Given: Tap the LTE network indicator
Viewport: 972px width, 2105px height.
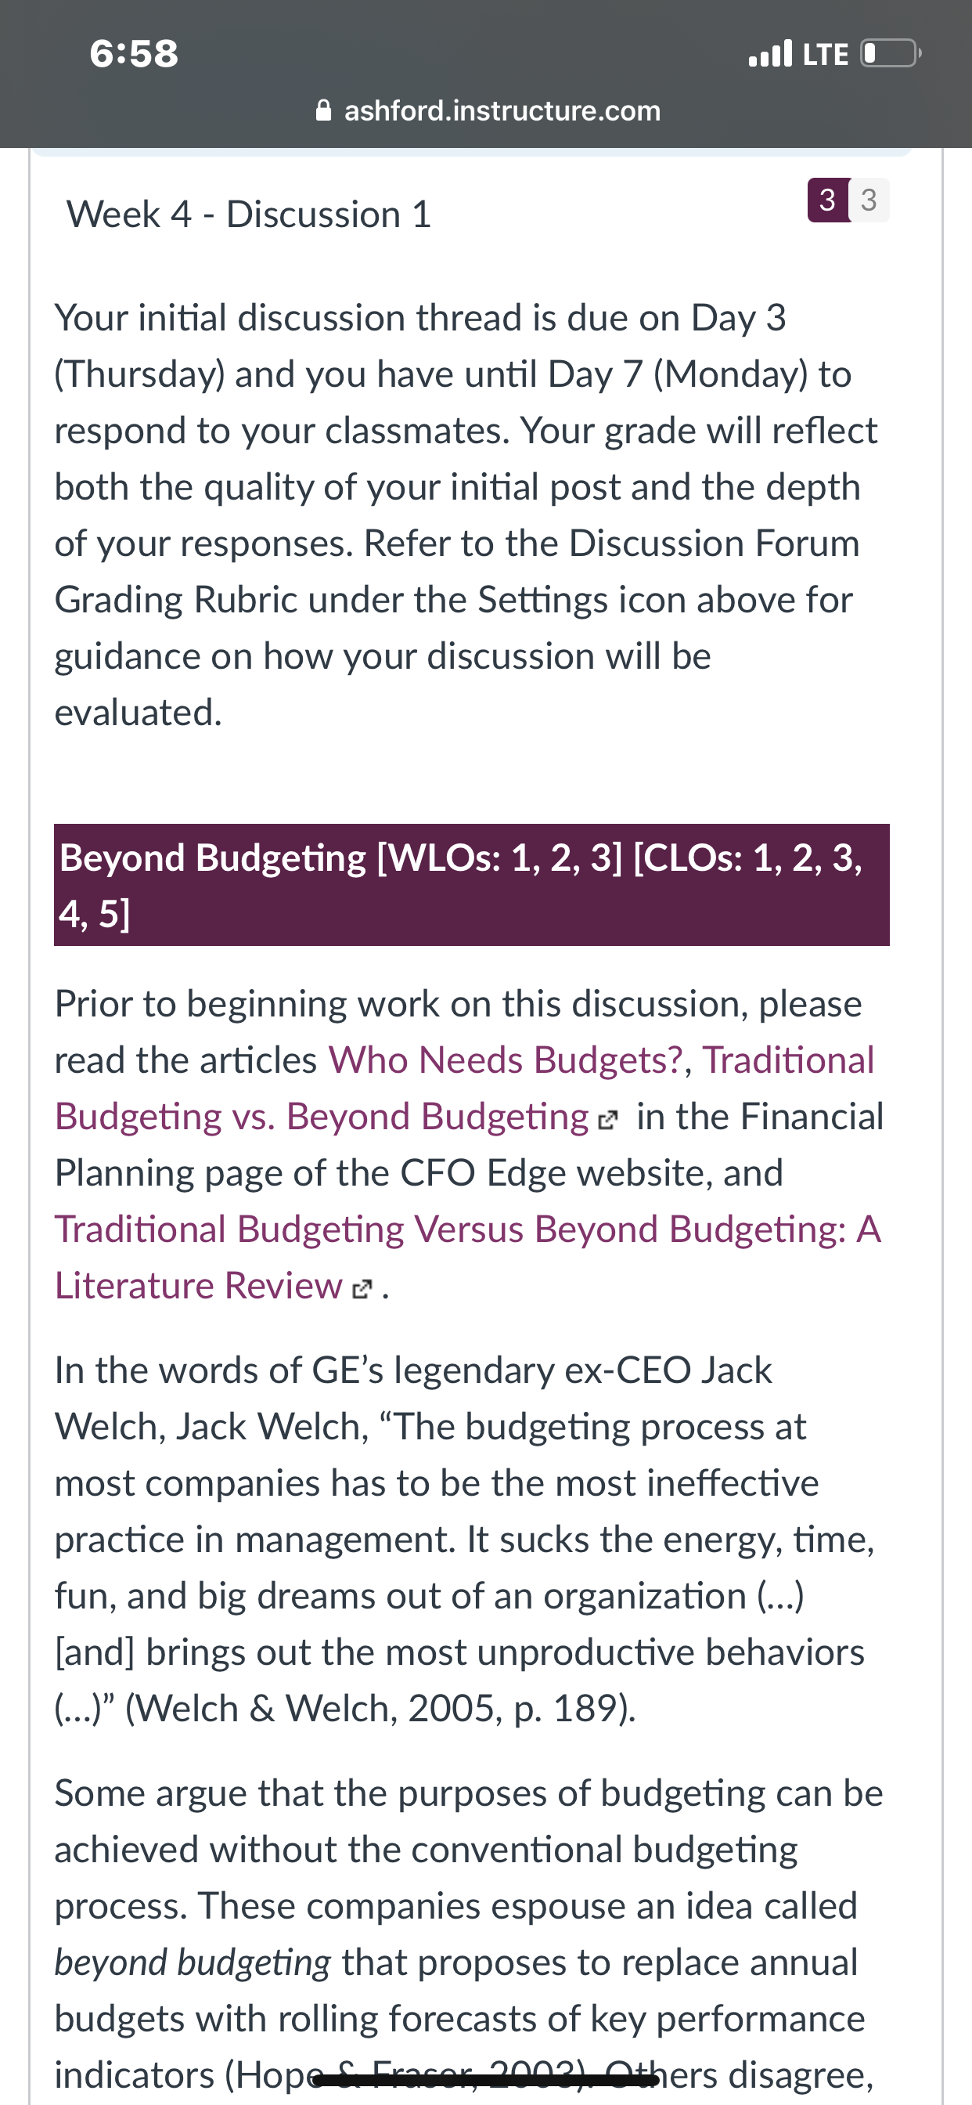Looking at the screenshot, I should (826, 54).
